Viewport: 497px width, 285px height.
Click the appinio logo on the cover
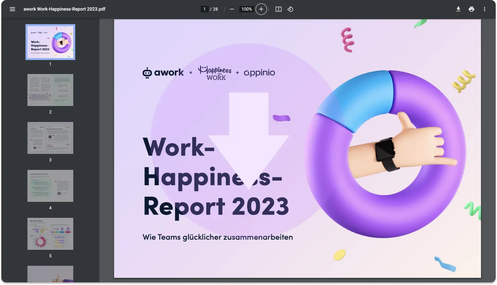coord(259,73)
